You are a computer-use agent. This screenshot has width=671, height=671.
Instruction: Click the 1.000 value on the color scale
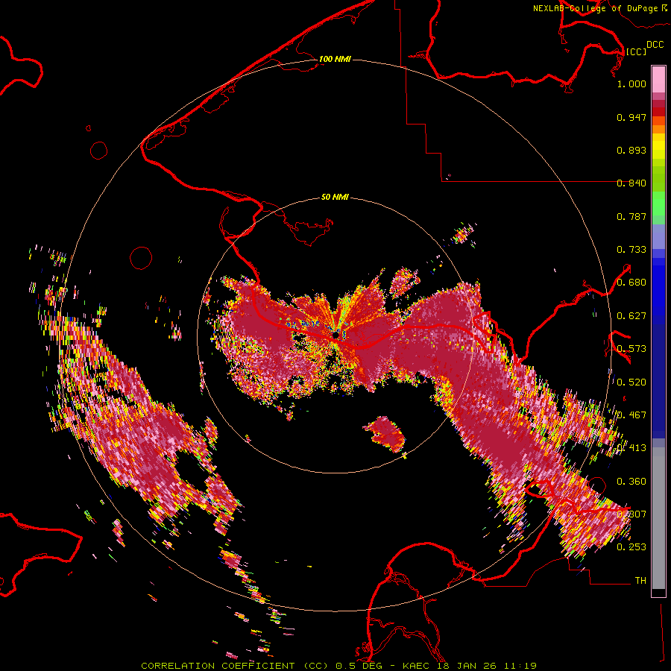631,84
